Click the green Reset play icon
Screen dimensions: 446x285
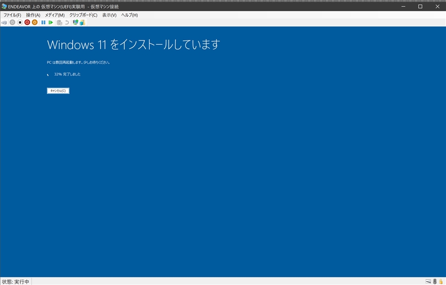point(51,23)
